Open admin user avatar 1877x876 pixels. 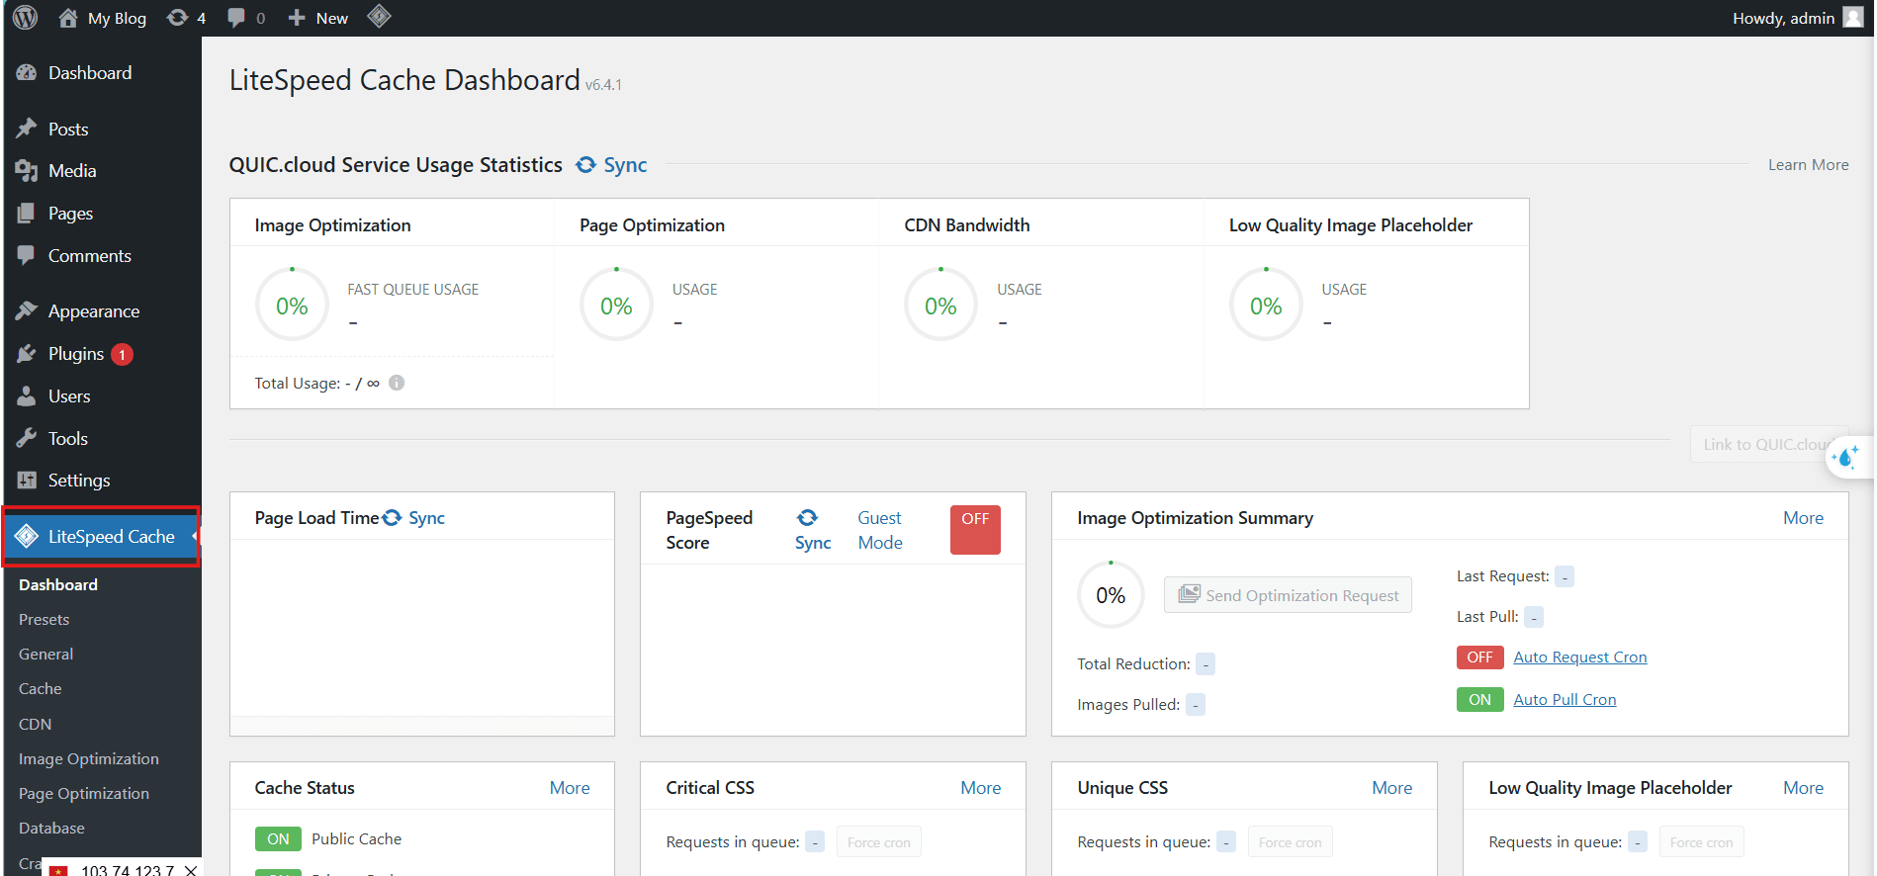tap(1853, 18)
